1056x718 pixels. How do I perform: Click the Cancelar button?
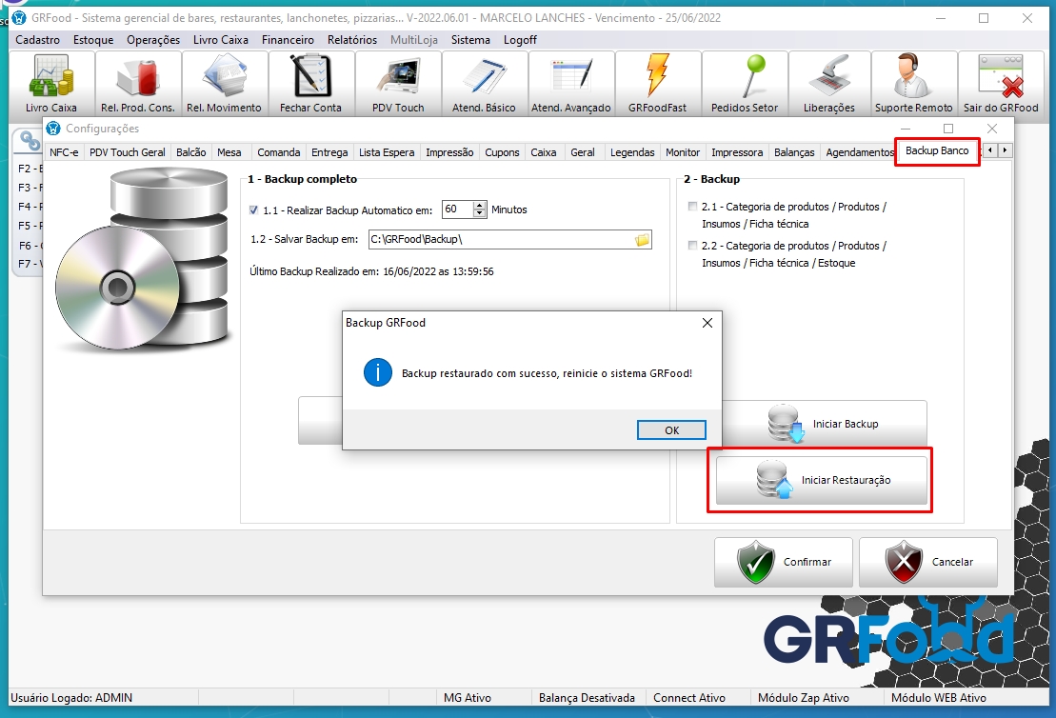coord(928,562)
